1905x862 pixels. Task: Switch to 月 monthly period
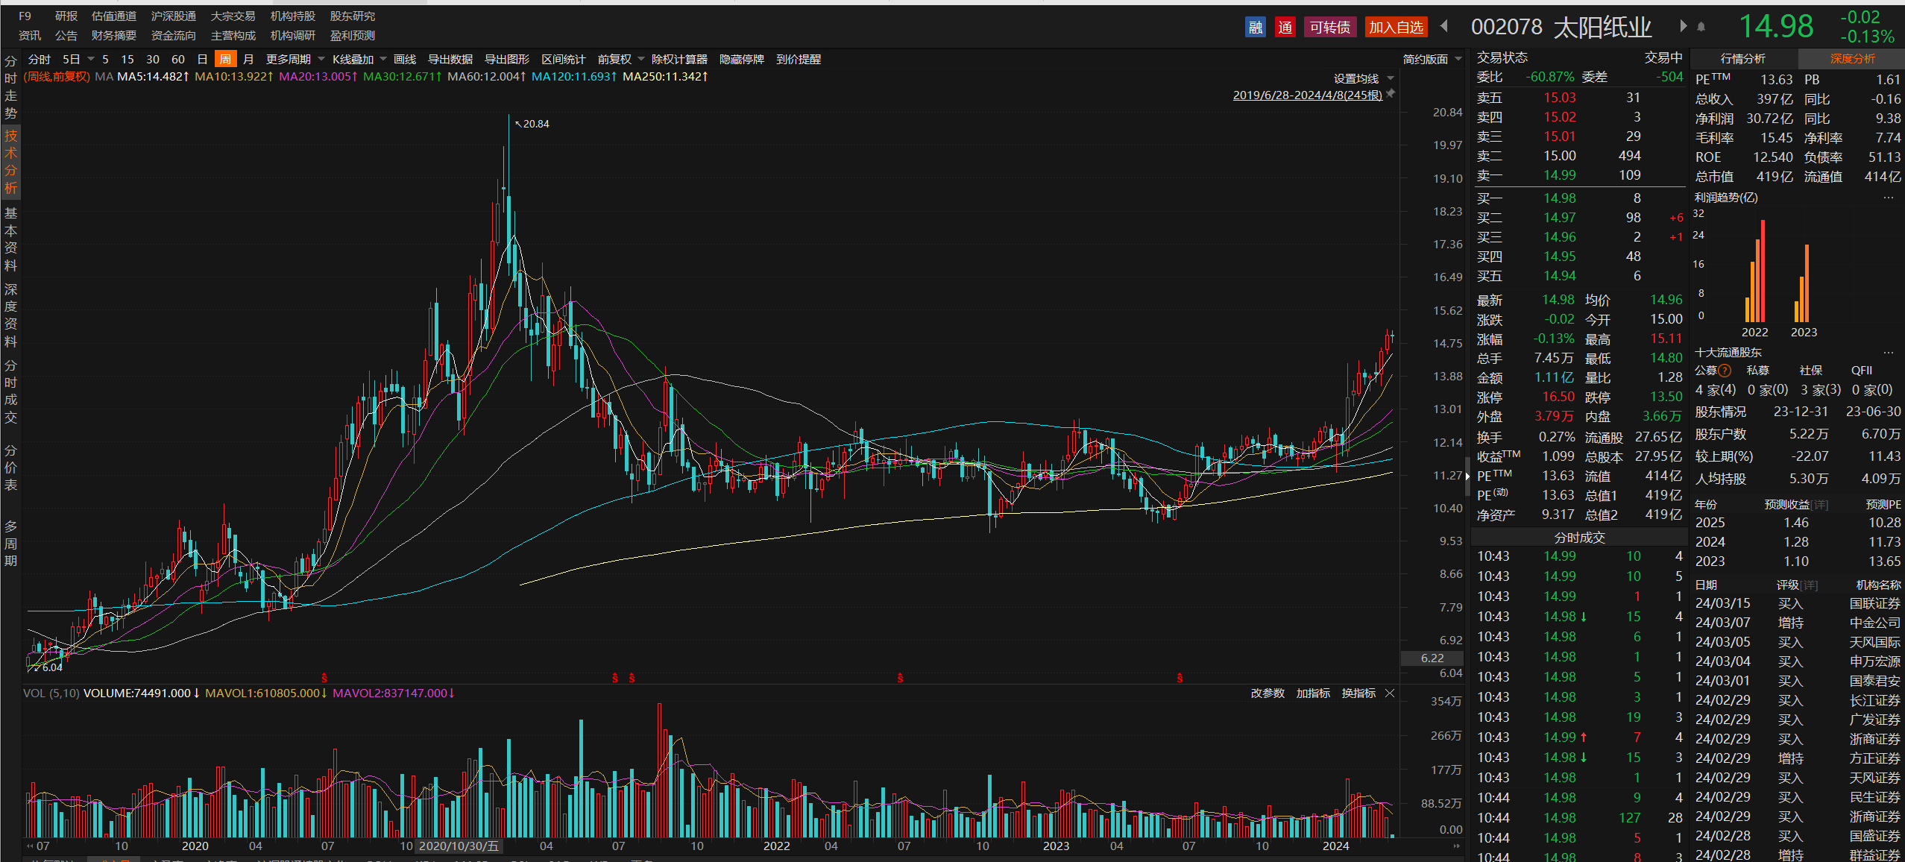tap(248, 60)
